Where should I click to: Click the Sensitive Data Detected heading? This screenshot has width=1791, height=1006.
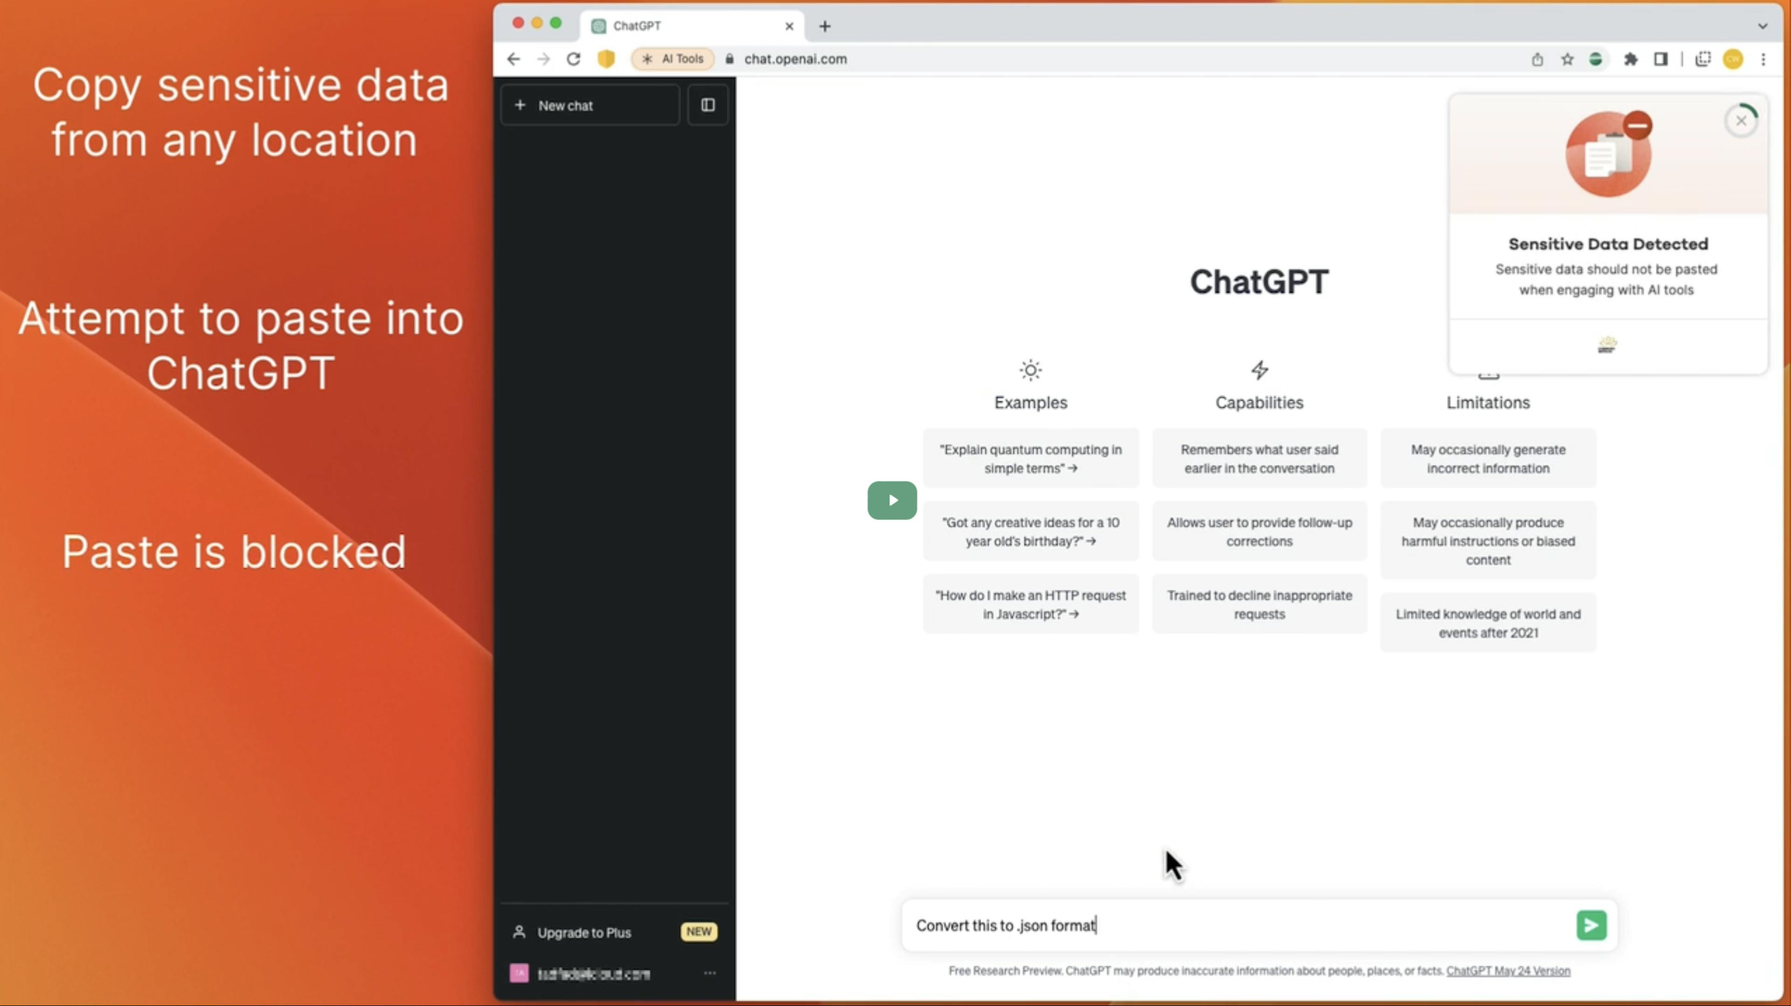point(1608,244)
